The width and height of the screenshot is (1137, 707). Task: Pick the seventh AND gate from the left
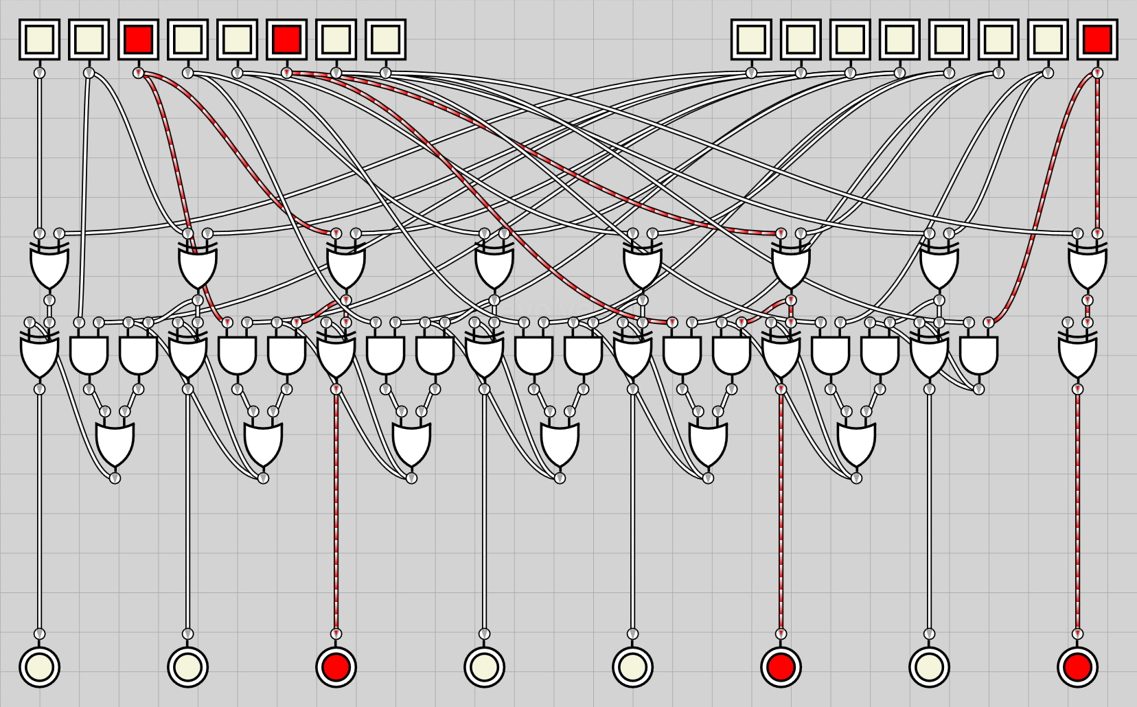(533, 356)
